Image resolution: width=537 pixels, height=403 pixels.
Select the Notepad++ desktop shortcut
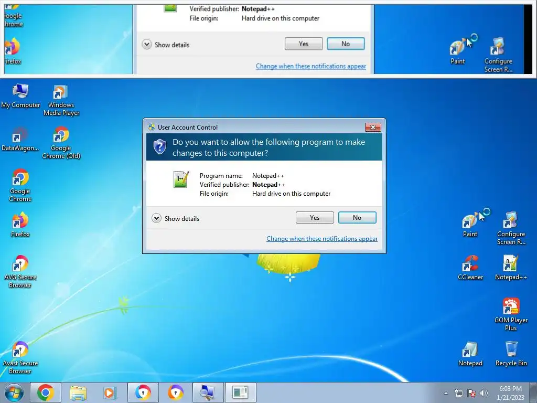click(511, 268)
